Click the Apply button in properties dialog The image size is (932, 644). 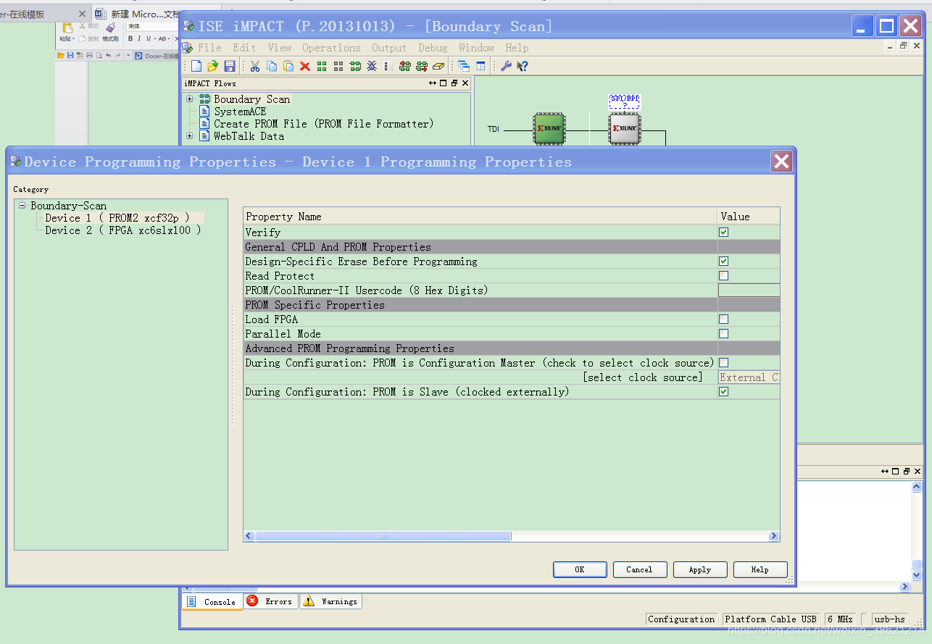tap(699, 569)
